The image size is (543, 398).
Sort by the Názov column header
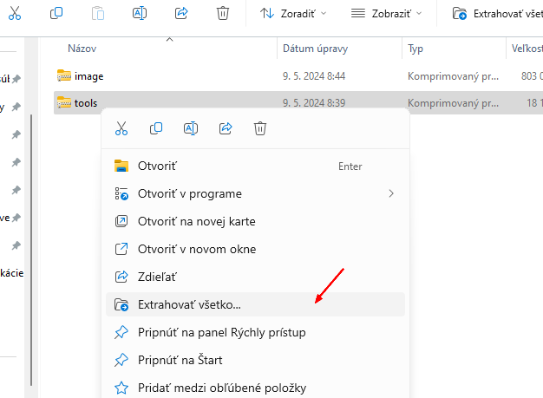point(82,49)
